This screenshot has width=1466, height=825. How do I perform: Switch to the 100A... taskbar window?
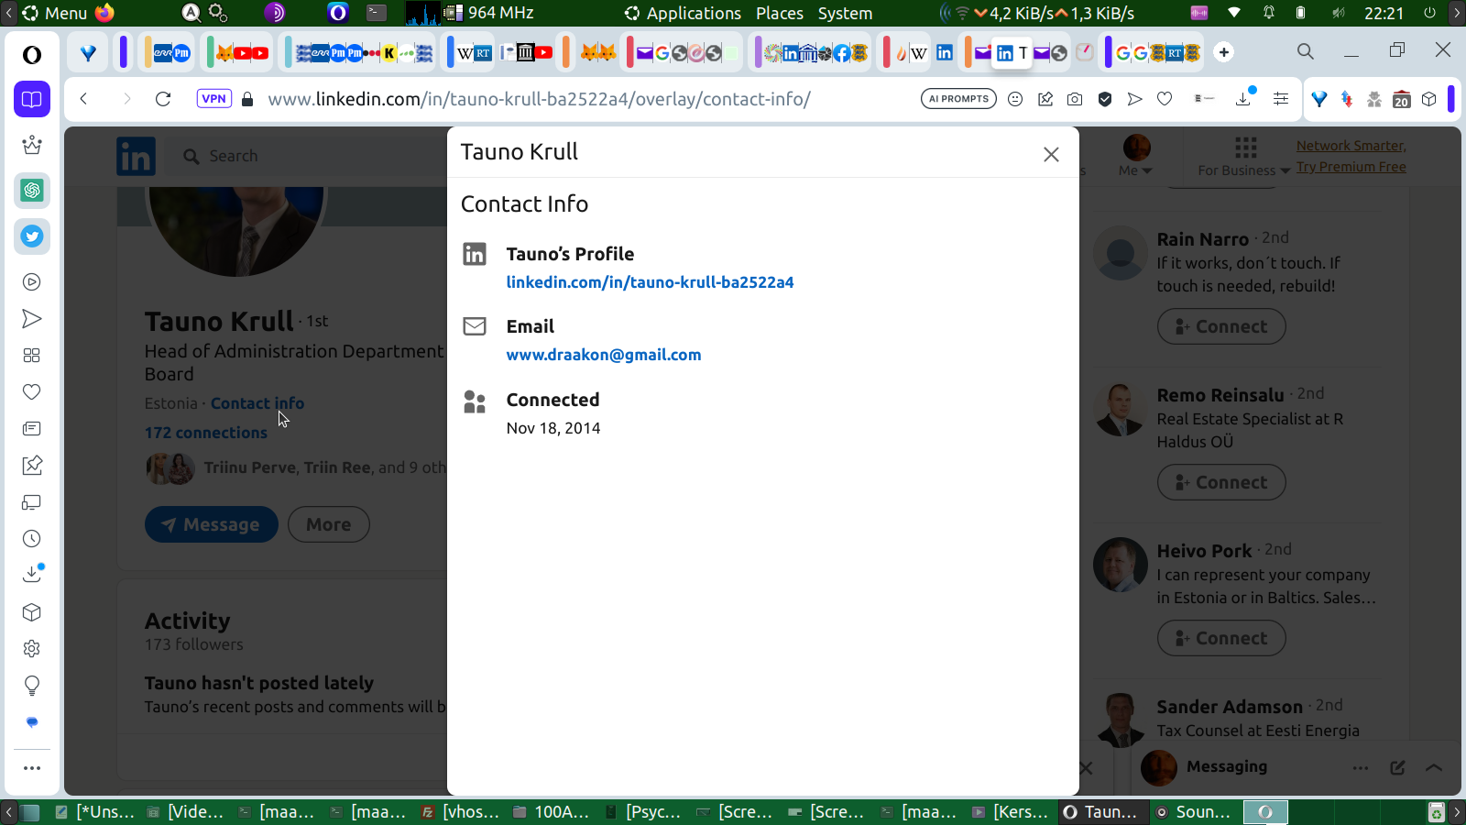552,812
